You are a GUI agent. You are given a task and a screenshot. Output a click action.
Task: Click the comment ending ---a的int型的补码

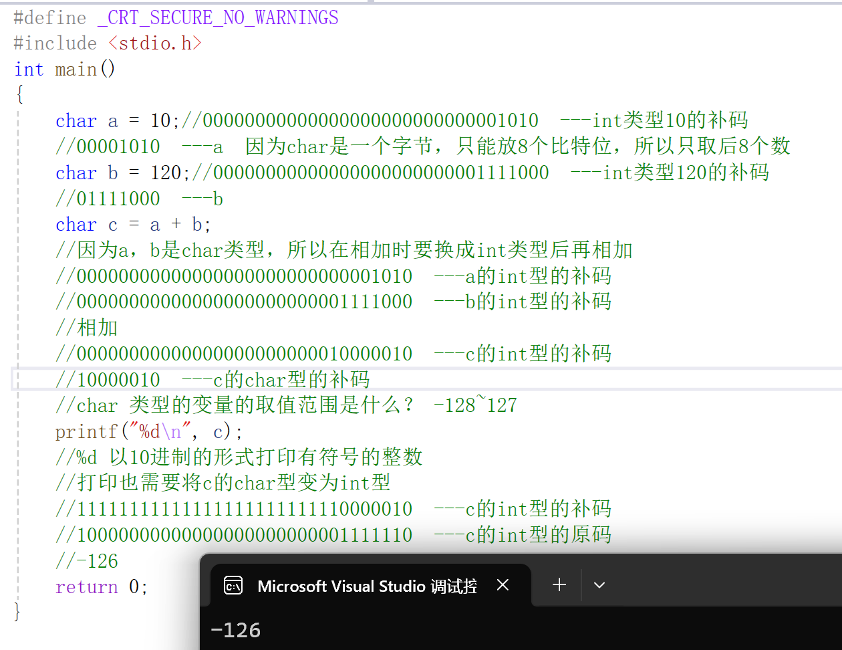pos(333,276)
